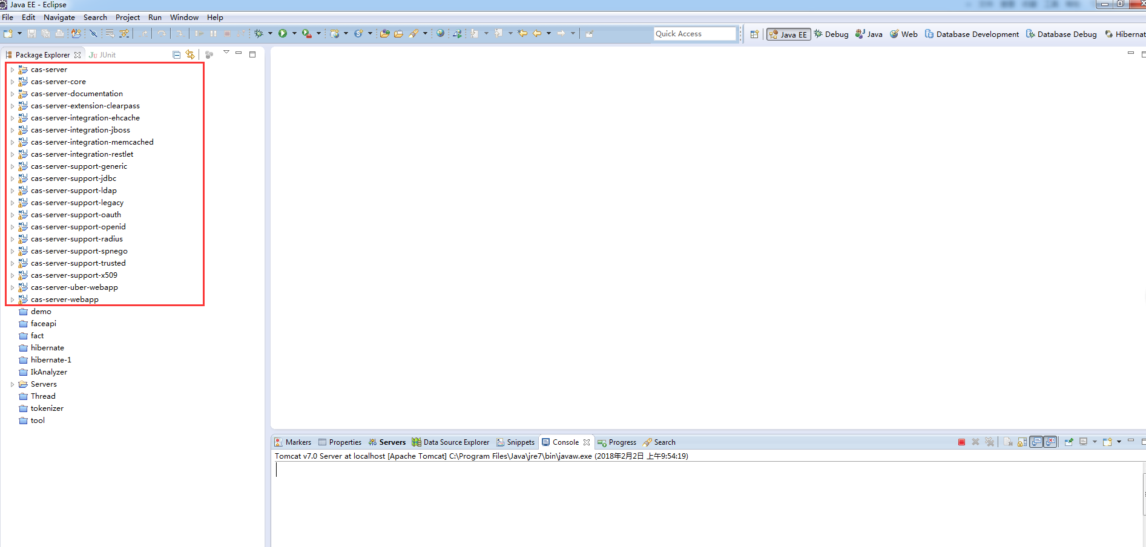Expand the Servers folder node

pos(12,384)
